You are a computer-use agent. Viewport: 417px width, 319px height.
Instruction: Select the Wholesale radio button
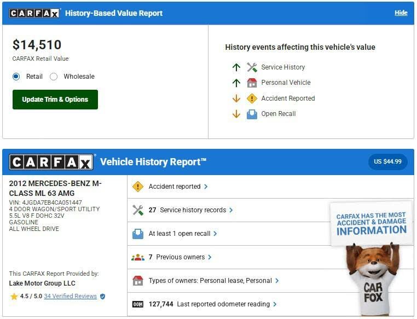point(54,77)
